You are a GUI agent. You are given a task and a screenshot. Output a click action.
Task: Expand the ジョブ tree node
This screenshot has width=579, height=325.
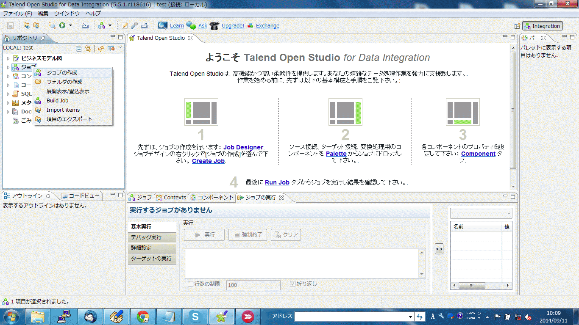pos(8,67)
